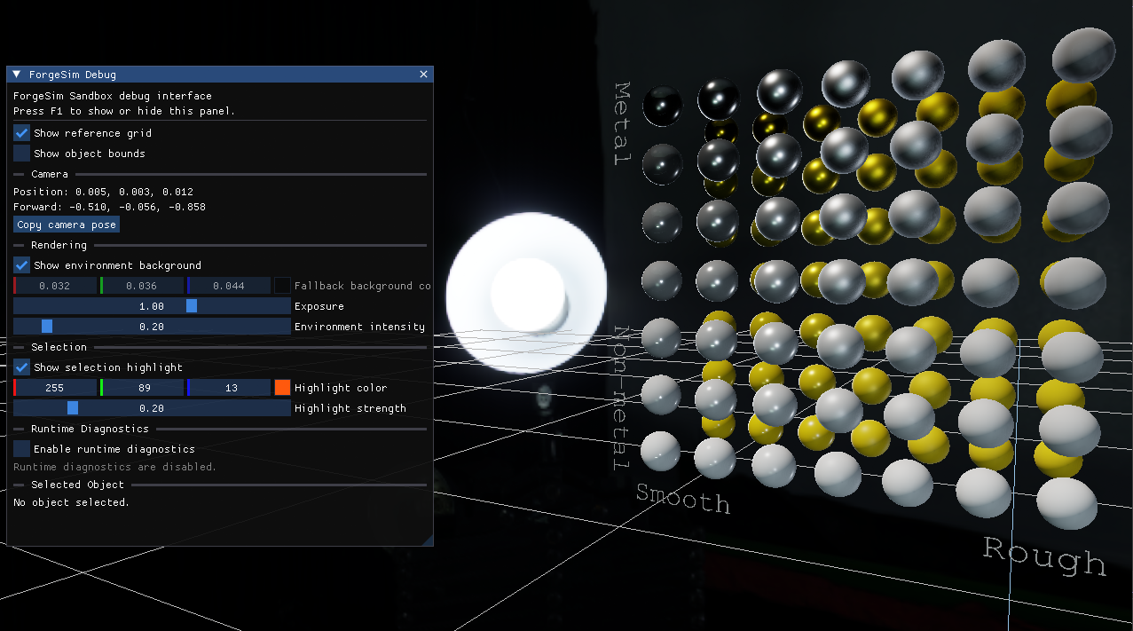The image size is (1133, 631).
Task: Click the debug window resize grip
Action: (x=427, y=540)
